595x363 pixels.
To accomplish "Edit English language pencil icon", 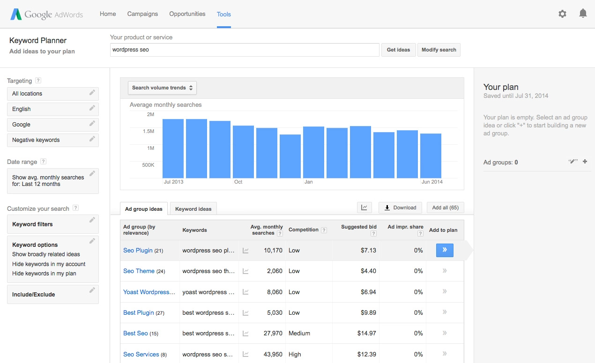I will [x=92, y=108].
